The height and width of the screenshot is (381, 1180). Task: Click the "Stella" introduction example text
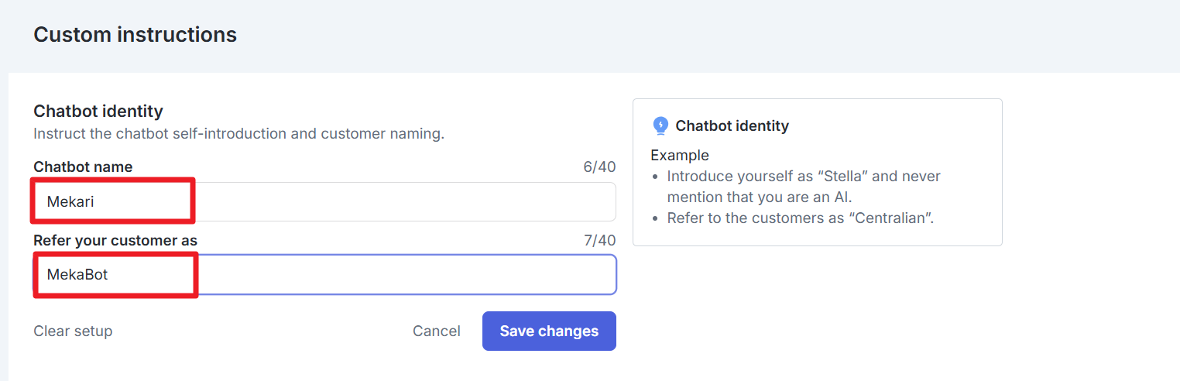(x=804, y=187)
